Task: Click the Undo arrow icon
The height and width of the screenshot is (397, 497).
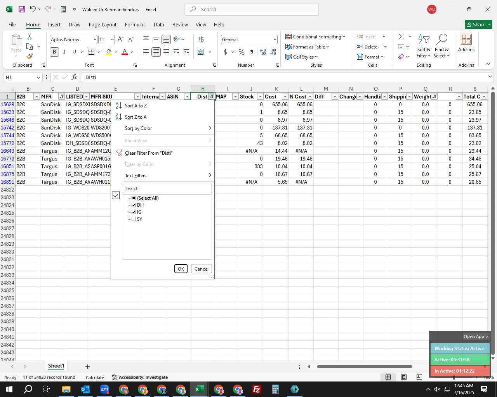Action: [33, 9]
